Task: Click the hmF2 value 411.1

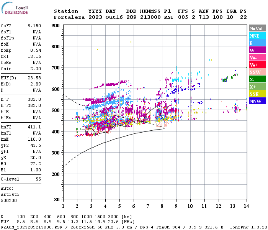Action: 34,127
